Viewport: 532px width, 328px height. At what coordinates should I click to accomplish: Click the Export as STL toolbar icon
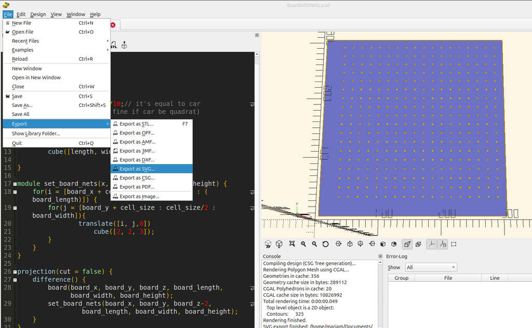(x=114, y=46)
